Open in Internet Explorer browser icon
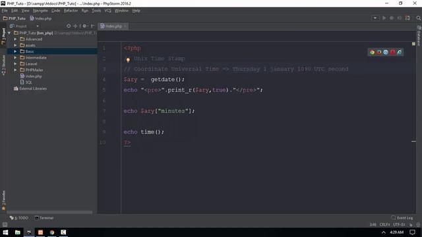The height and width of the screenshot is (237, 422). (400, 53)
